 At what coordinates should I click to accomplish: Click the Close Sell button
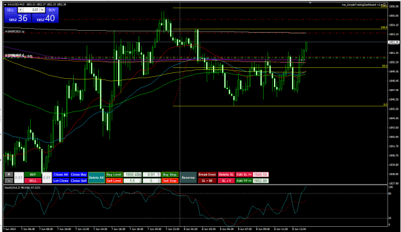point(79,181)
